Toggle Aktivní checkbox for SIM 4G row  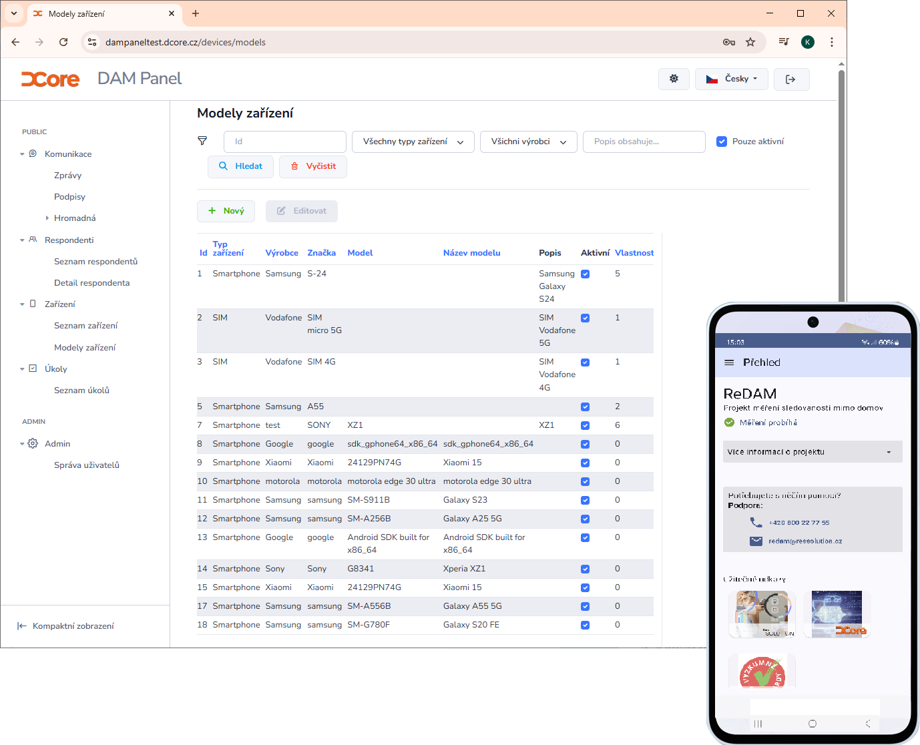586,362
